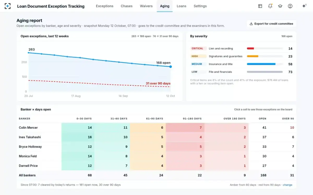Click Monica Feld's 31–60 days cell

[x=112, y=156]
